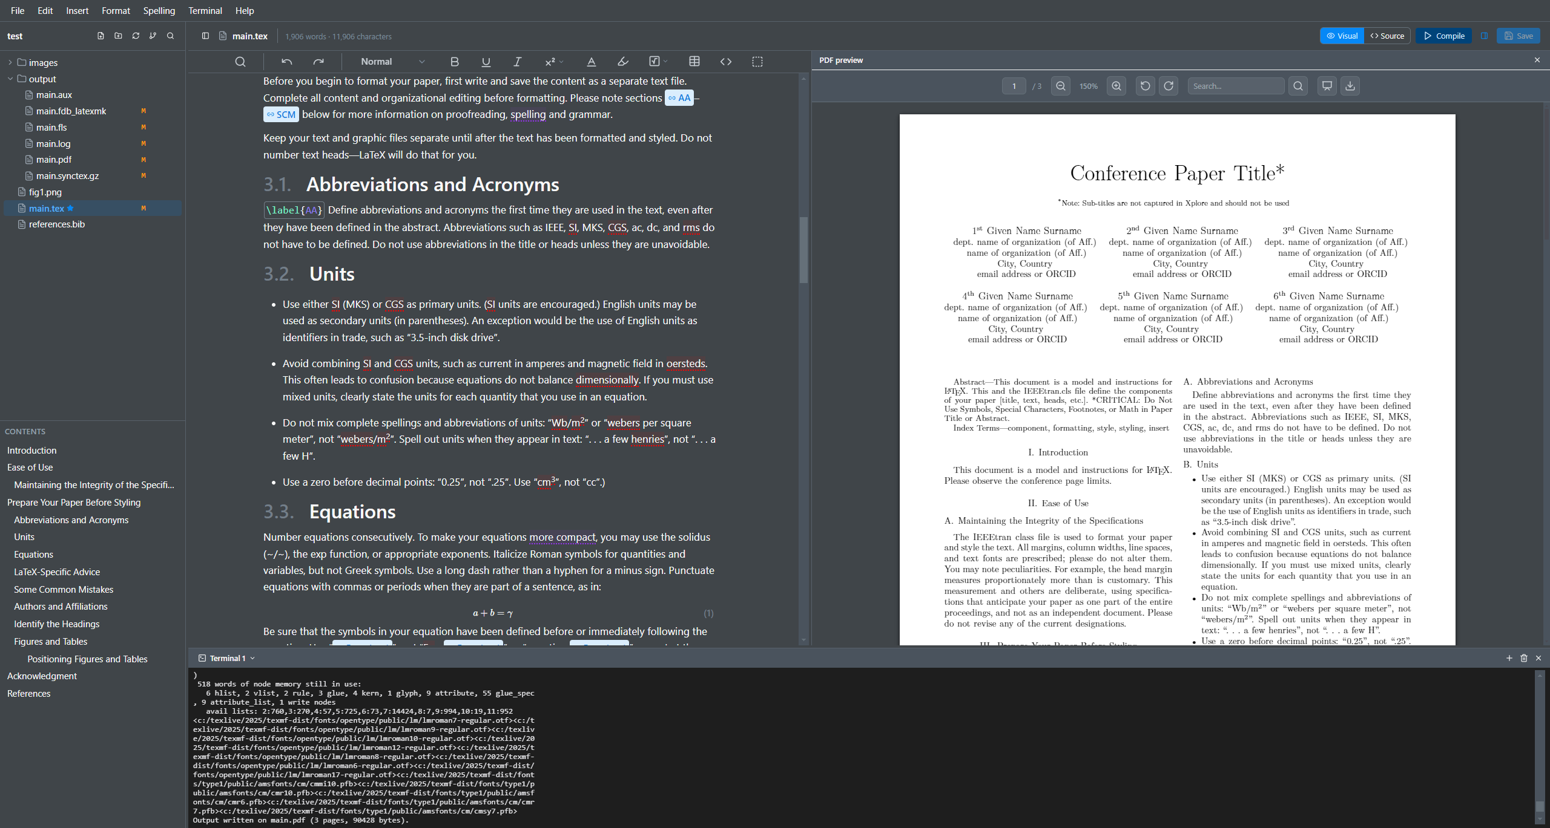Open the git branch icon in sidebar header
Image resolution: width=1550 pixels, height=828 pixels.
(153, 36)
